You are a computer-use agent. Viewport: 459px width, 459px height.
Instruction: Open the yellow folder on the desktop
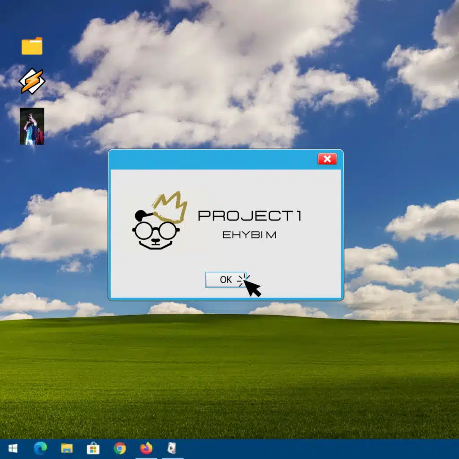tap(32, 46)
